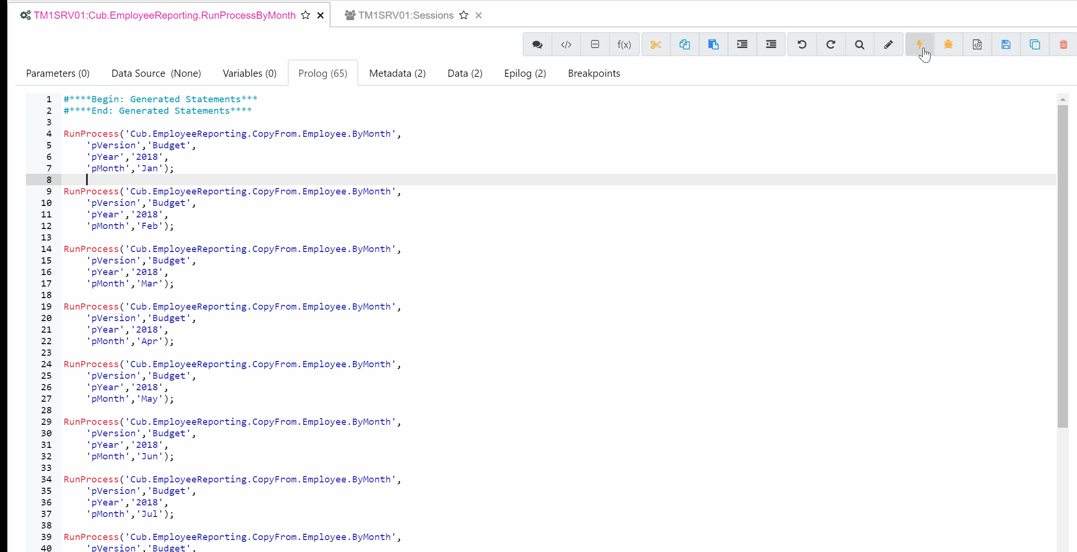Click the vertical scrollbar thumb
Viewport: 1077px width, 552px height.
(1063, 264)
